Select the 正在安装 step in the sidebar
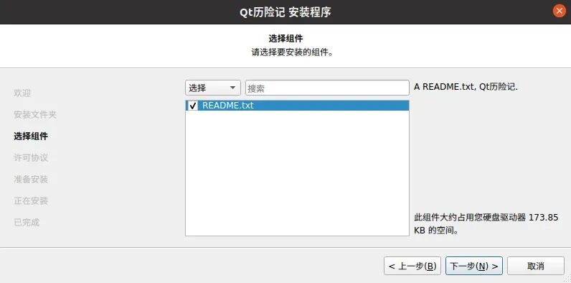Screen dimensions: 571x283 coord(31,201)
